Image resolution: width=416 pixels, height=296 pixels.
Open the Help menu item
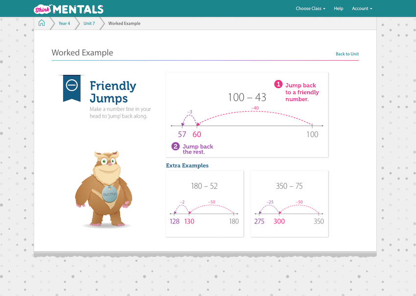pyautogui.click(x=339, y=9)
